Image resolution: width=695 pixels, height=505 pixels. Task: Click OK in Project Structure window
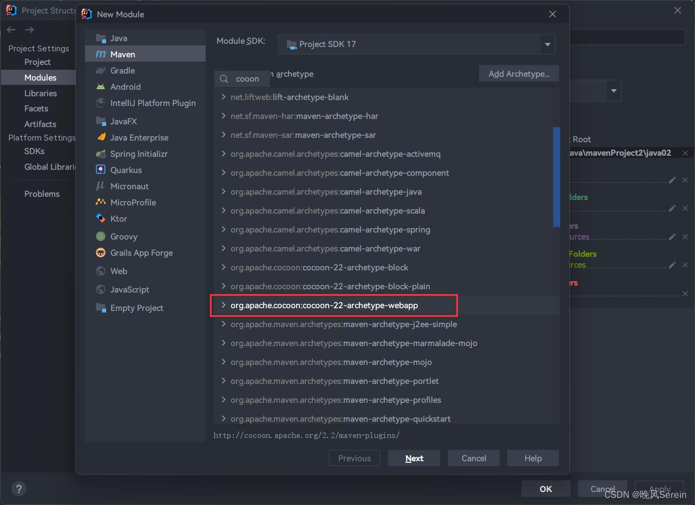click(x=546, y=489)
